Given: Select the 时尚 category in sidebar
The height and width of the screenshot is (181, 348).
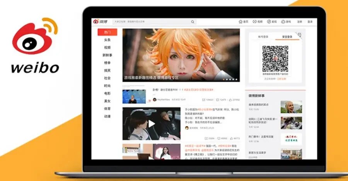Looking at the screenshot, I should [x=107, y=86].
